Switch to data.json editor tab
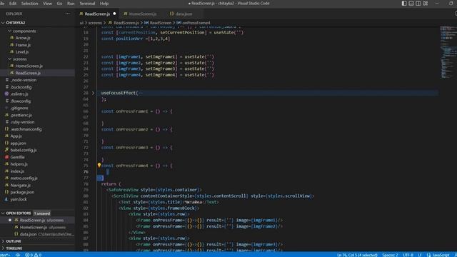457x257 pixels. click(x=184, y=14)
